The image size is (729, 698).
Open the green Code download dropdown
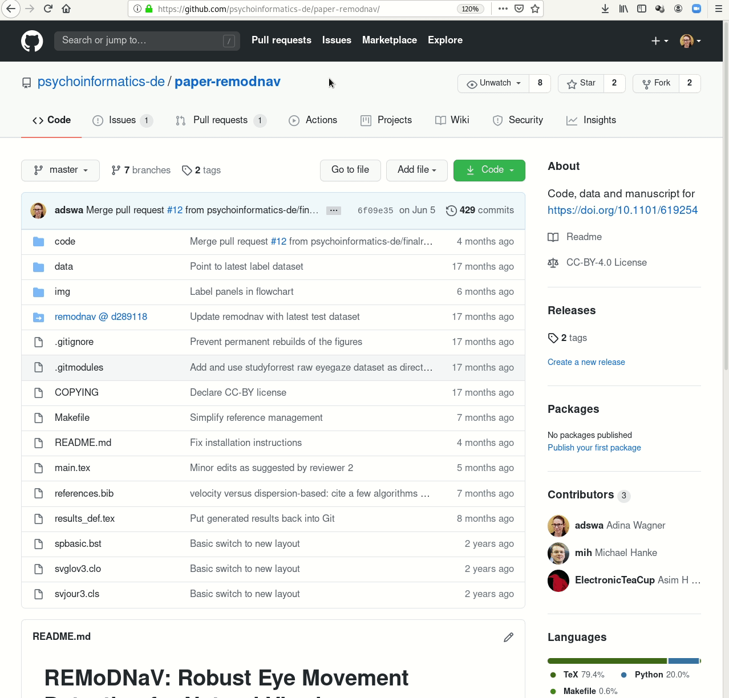489,170
